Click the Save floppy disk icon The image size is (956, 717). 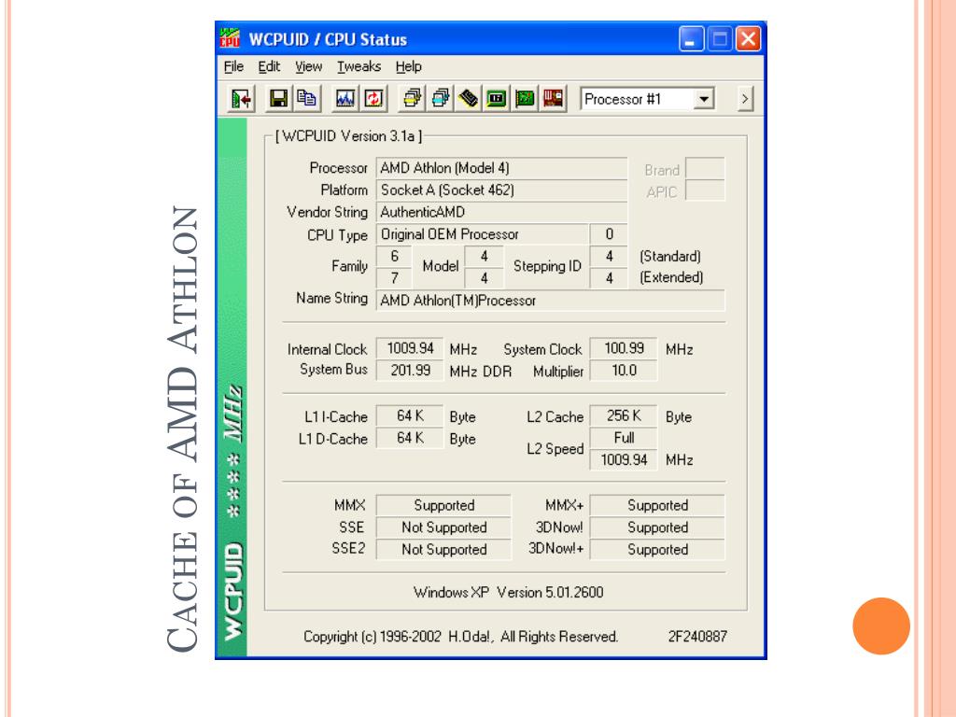point(278,99)
